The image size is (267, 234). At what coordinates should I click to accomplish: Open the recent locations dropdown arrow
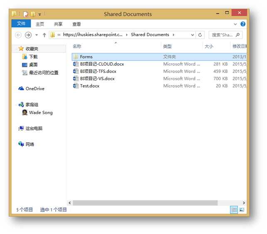tap(37, 35)
